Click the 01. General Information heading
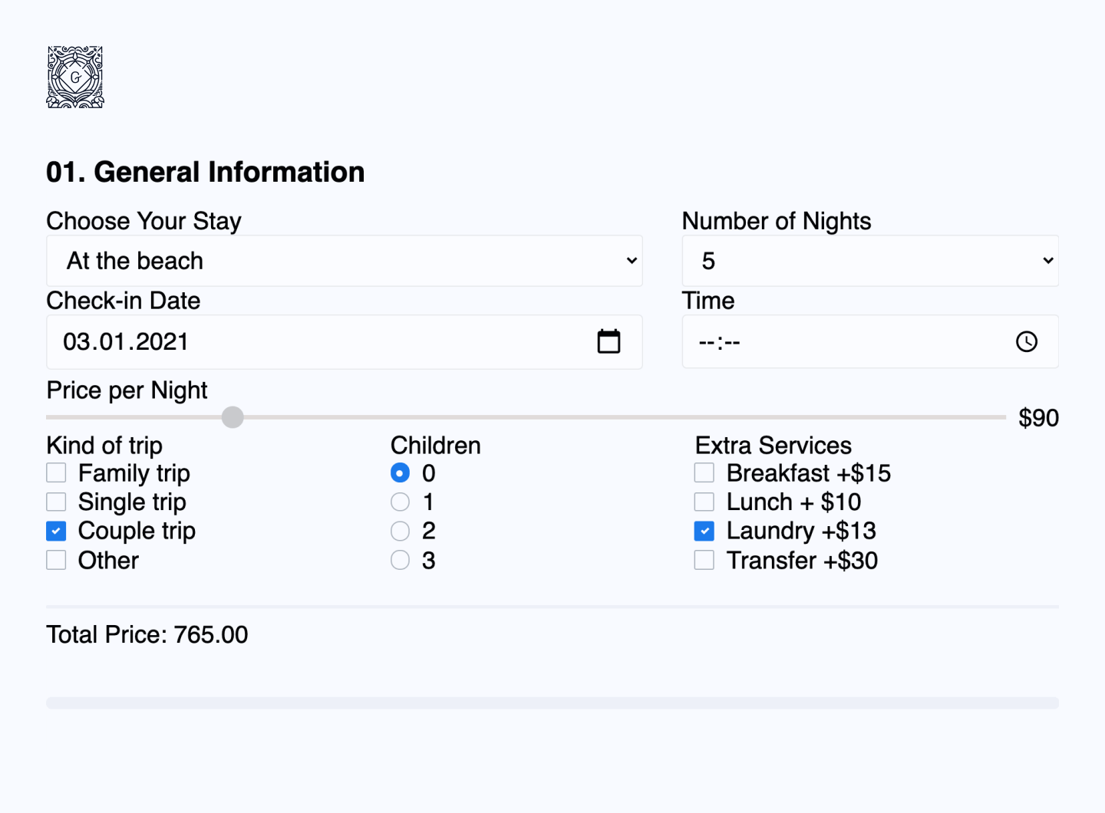This screenshot has width=1105, height=813. pyautogui.click(x=206, y=172)
